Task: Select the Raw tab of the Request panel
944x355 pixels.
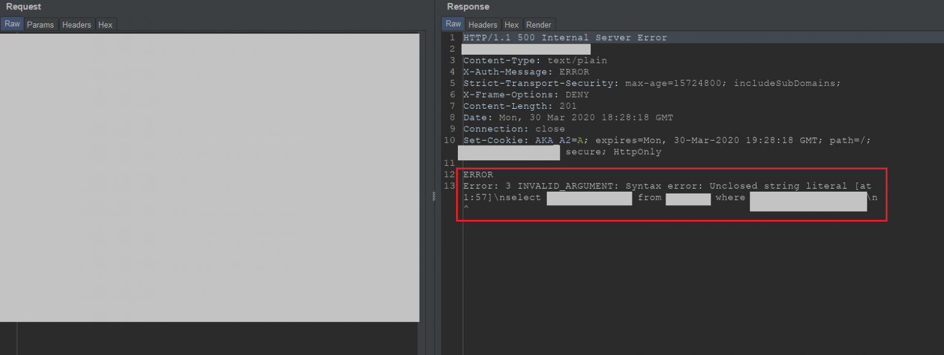Action: (x=12, y=24)
